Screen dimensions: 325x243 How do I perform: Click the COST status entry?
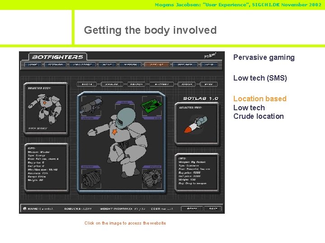click(162, 209)
